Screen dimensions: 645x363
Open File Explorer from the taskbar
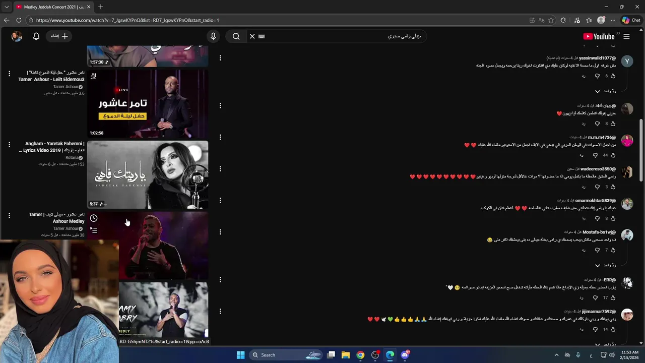click(346, 355)
